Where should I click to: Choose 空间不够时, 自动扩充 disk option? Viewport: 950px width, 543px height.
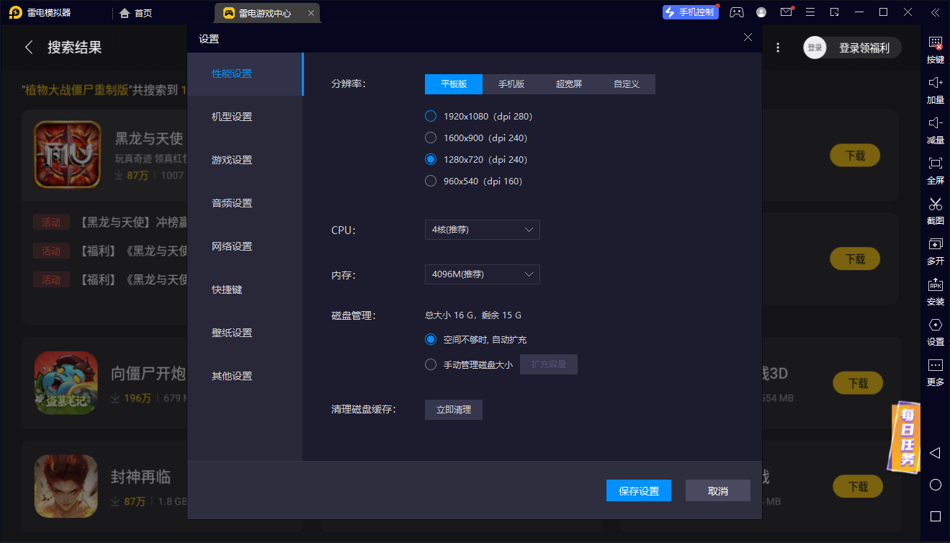click(x=431, y=339)
